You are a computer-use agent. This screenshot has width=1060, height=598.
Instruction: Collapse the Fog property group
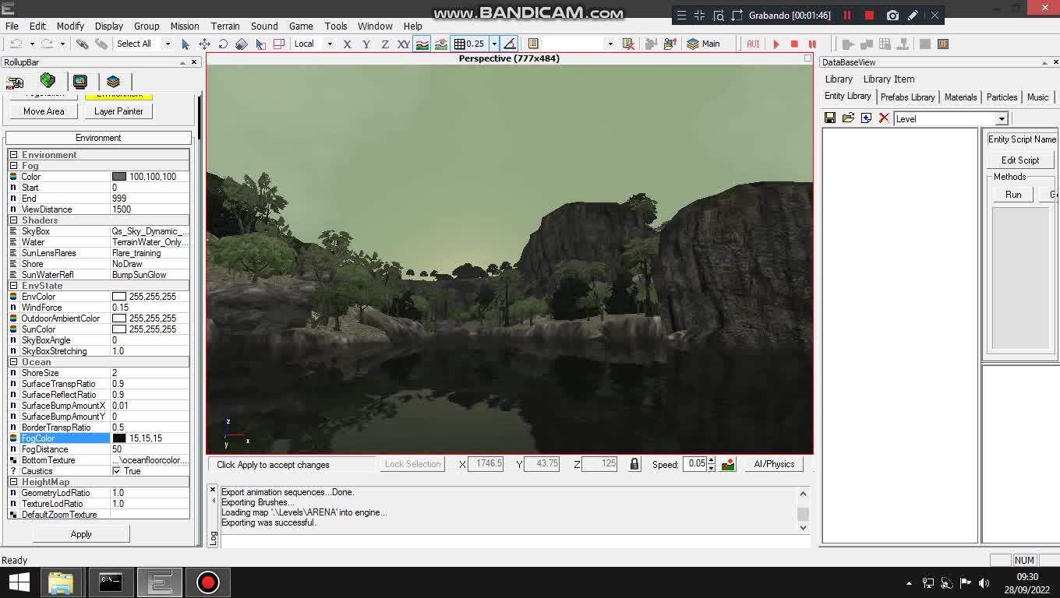coord(13,166)
